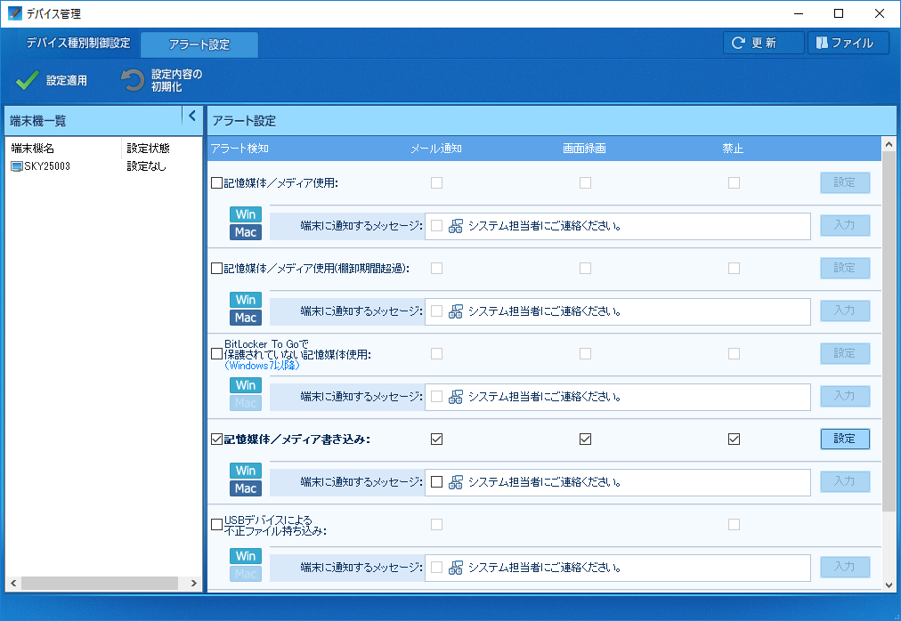Switch to the デバイス種別制御設定 tab

coord(78,43)
